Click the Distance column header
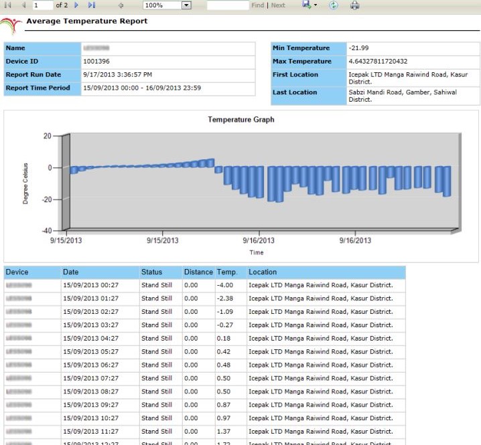Viewport: 481px width, 445px height. 198,272
